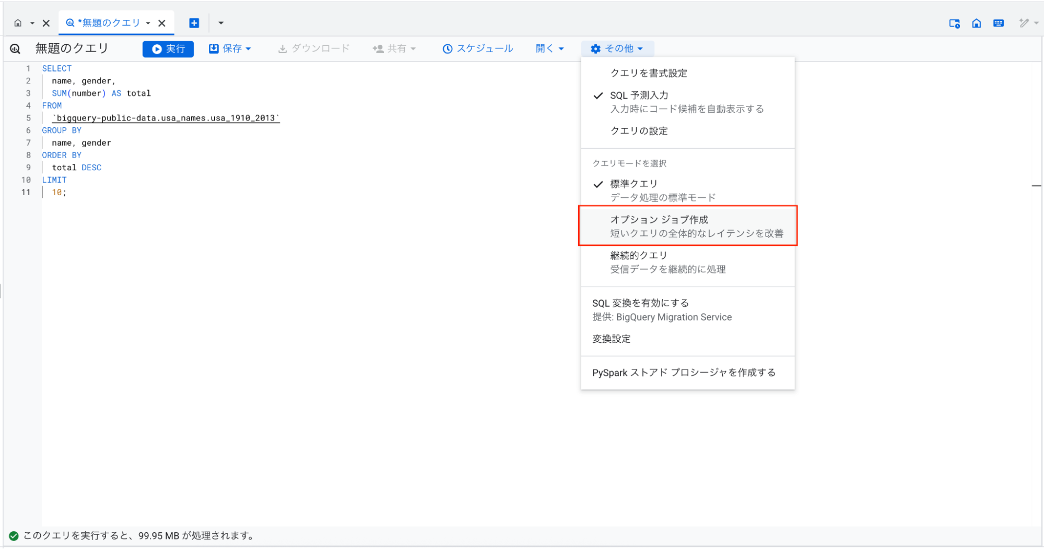
Task: Close the 無題のクエリ tab
Action: pyautogui.click(x=162, y=23)
